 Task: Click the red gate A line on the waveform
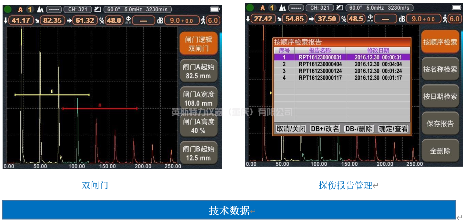coord(100,109)
